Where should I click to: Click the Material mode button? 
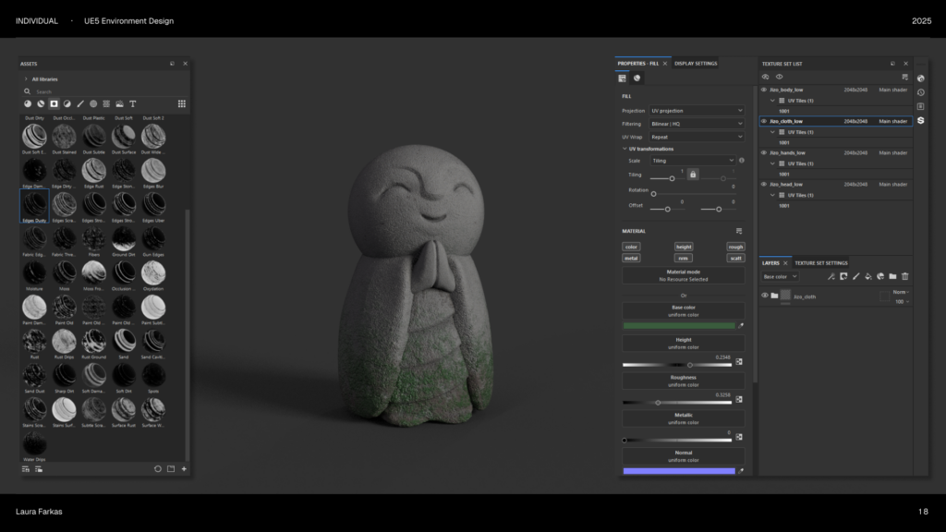[x=683, y=275]
